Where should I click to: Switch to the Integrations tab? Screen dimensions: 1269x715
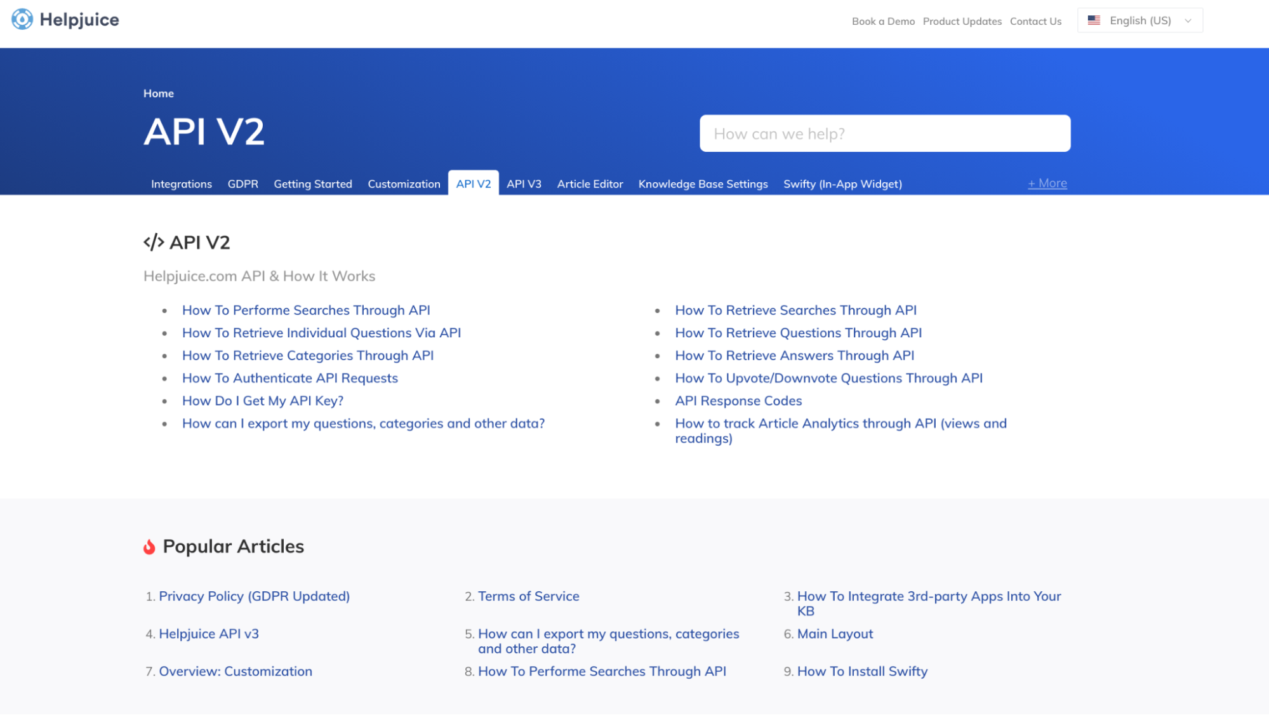[x=182, y=184]
